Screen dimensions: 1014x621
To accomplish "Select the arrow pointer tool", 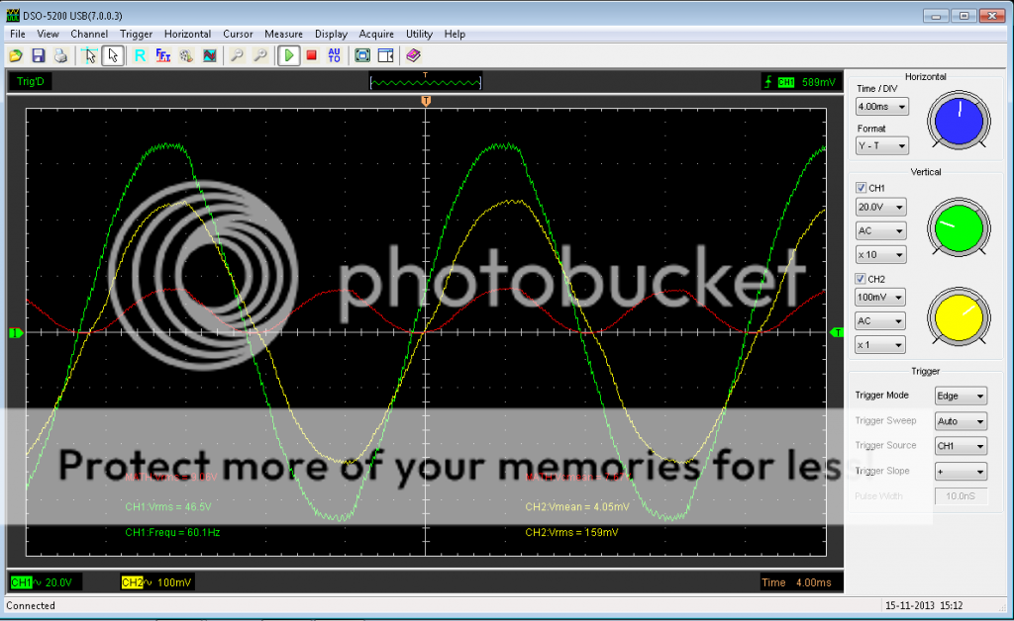I will [x=113, y=55].
